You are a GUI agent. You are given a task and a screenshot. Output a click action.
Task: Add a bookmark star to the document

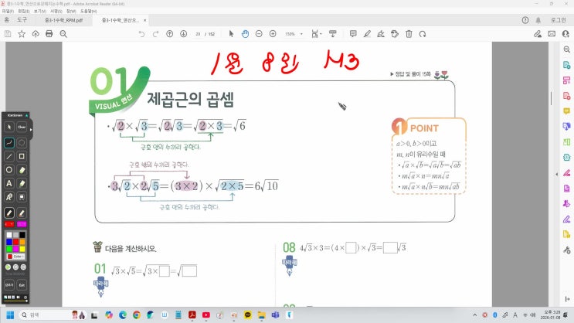[22, 34]
